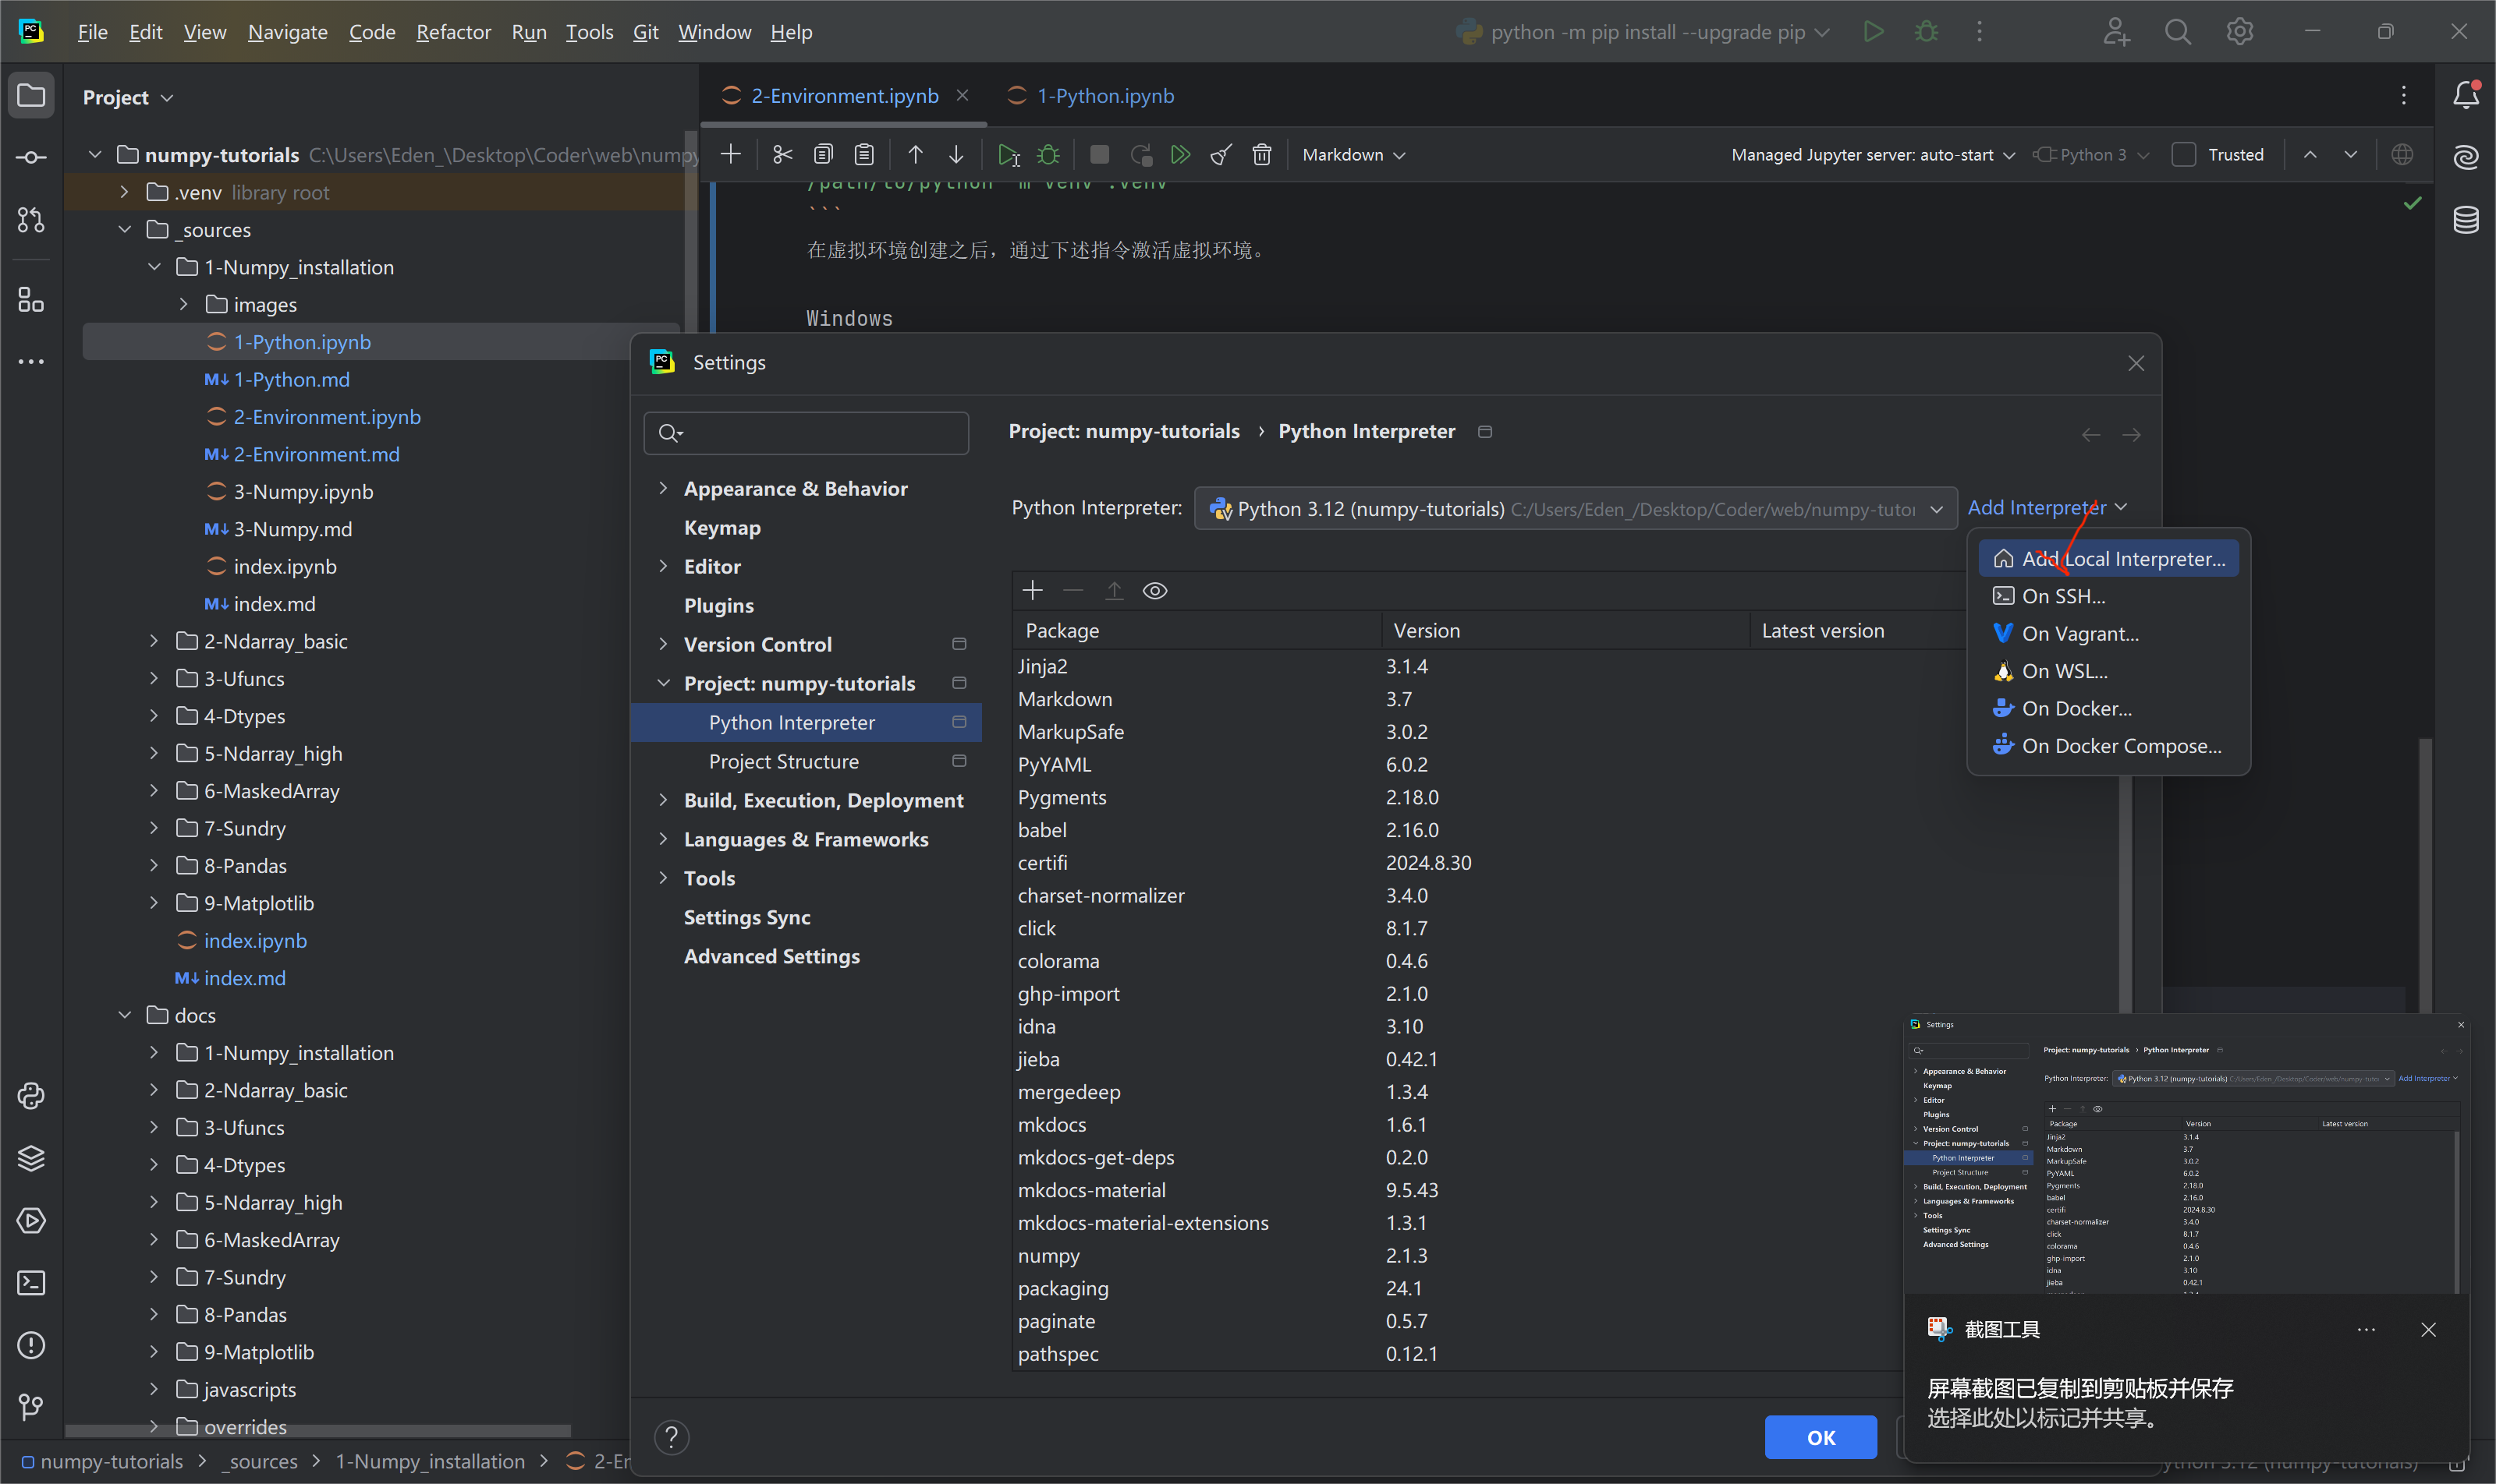This screenshot has width=2496, height=1484.
Task: Delete the notebook cell
Action: [x=1262, y=154]
